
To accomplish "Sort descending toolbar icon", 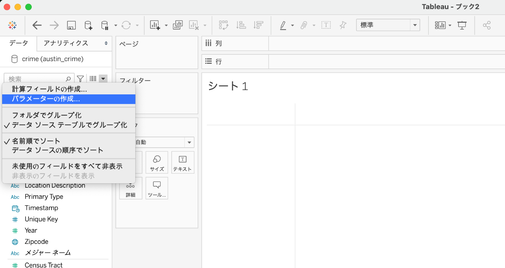I will (258, 25).
